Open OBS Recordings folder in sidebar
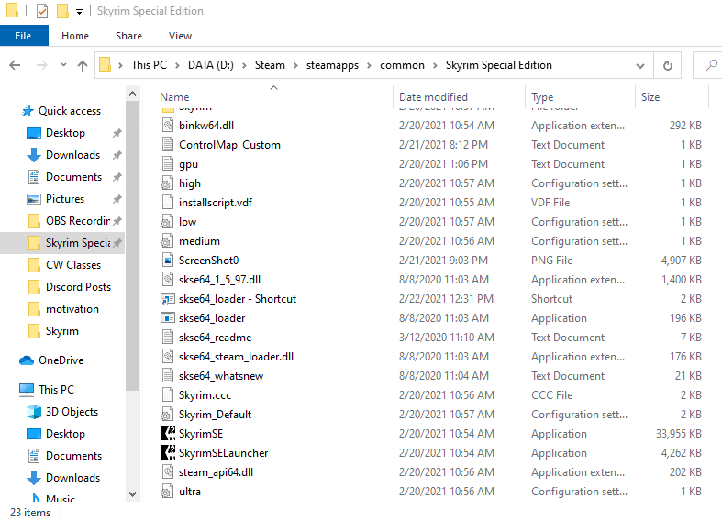 [x=78, y=221]
